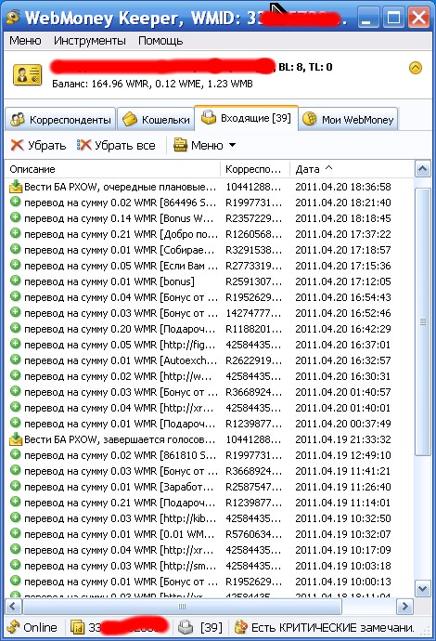Click green plus icon of 0.05 WMR Если Вам row
This screenshot has height=641, width=436.
[16, 265]
